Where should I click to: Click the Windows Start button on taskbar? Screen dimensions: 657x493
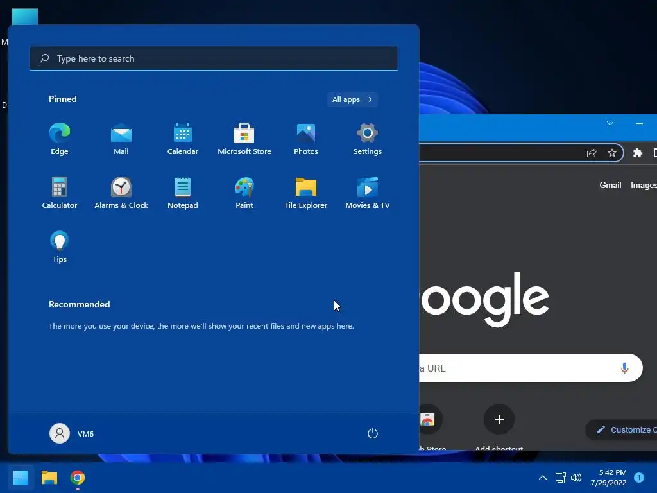pos(21,478)
